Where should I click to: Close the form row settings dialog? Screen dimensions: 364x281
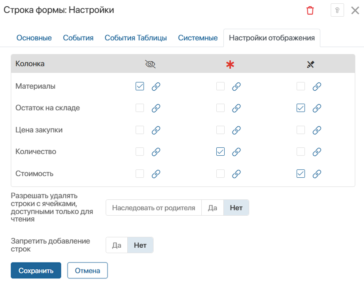pyautogui.click(x=355, y=10)
